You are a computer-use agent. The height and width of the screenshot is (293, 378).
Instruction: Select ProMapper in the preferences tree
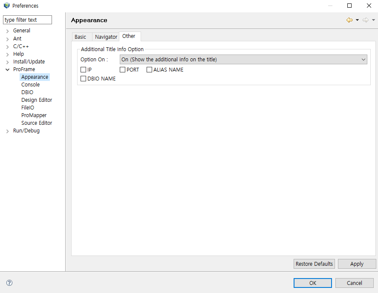pos(34,115)
